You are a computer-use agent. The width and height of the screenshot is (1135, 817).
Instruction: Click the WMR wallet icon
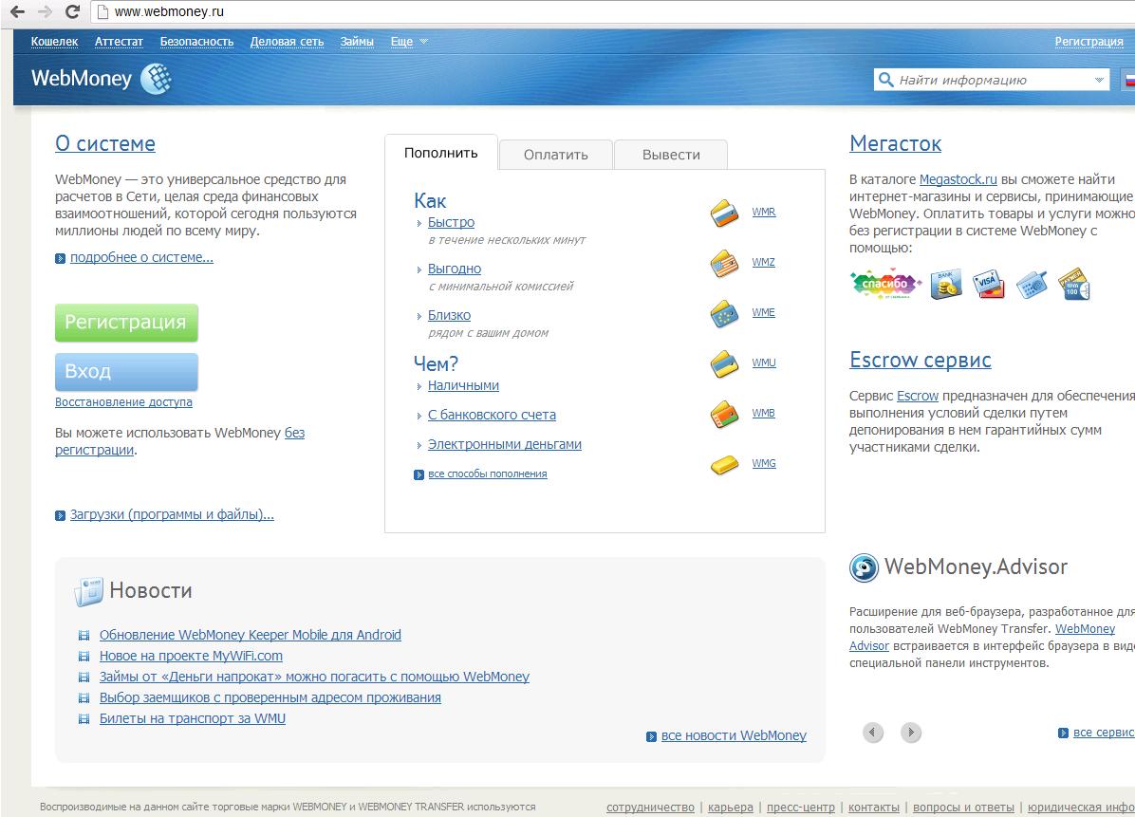(724, 213)
